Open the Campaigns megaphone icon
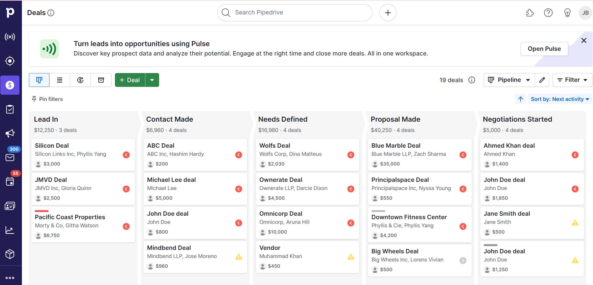The image size is (593, 285). point(10,133)
